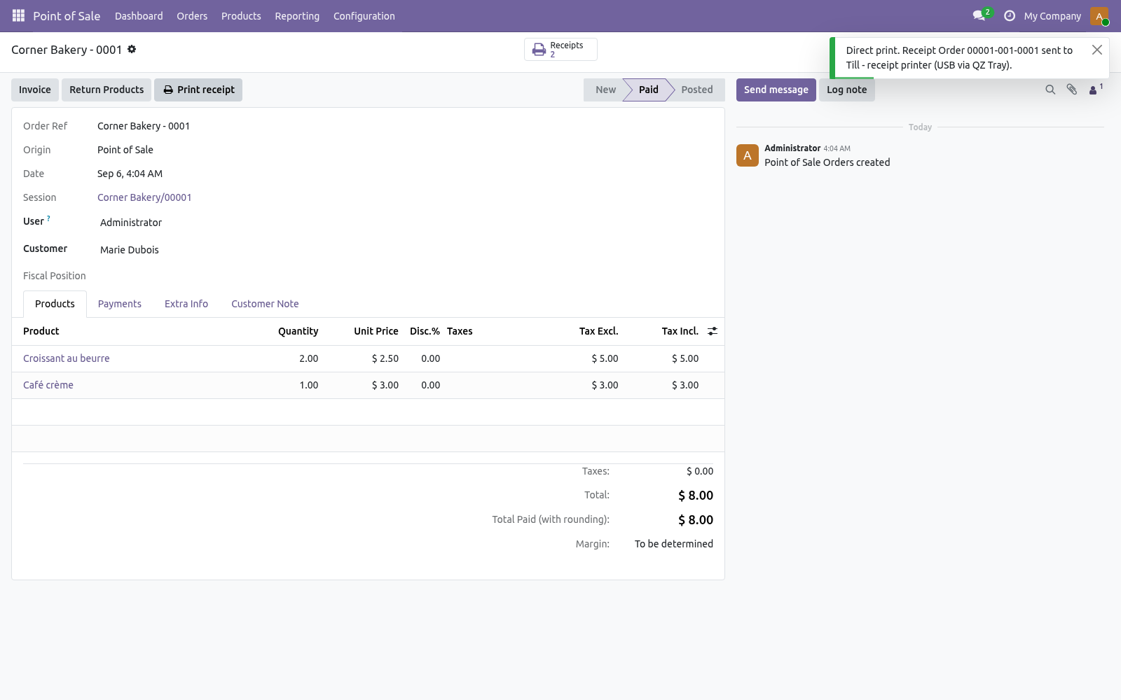
Task: Click the Administrator user field
Action: [131, 223]
